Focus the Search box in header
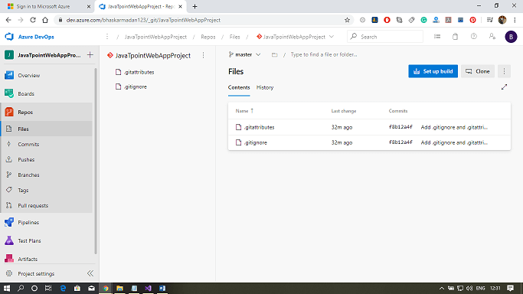This screenshot has width=523, height=294. tap(385, 37)
